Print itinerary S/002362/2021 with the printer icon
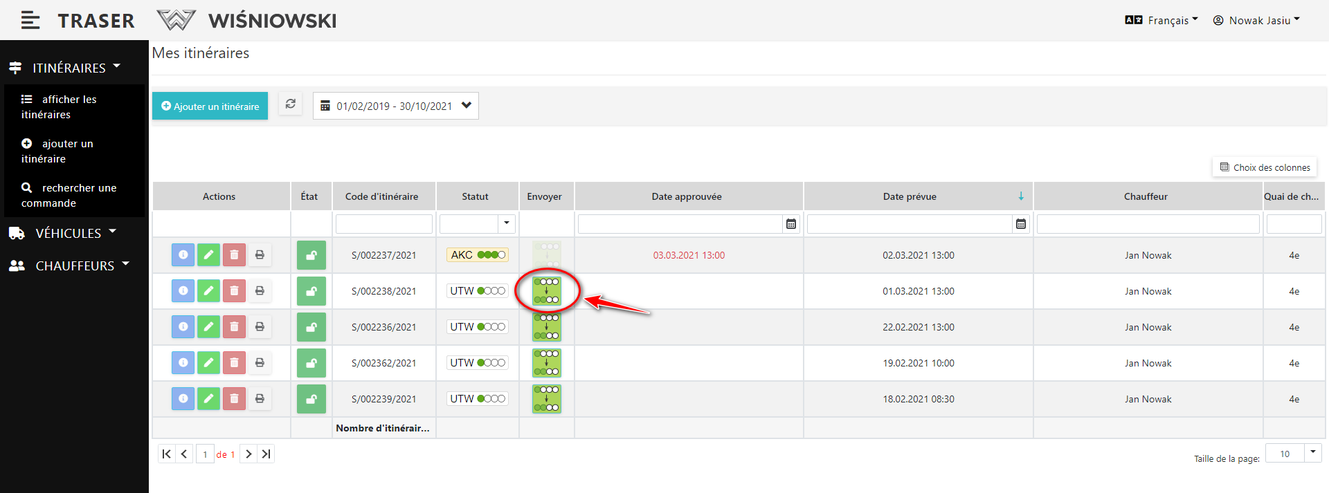 260,363
